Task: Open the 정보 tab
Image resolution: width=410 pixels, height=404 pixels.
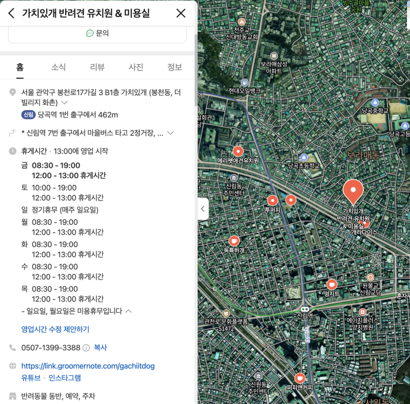Action: pyautogui.click(x=175, y=67)
